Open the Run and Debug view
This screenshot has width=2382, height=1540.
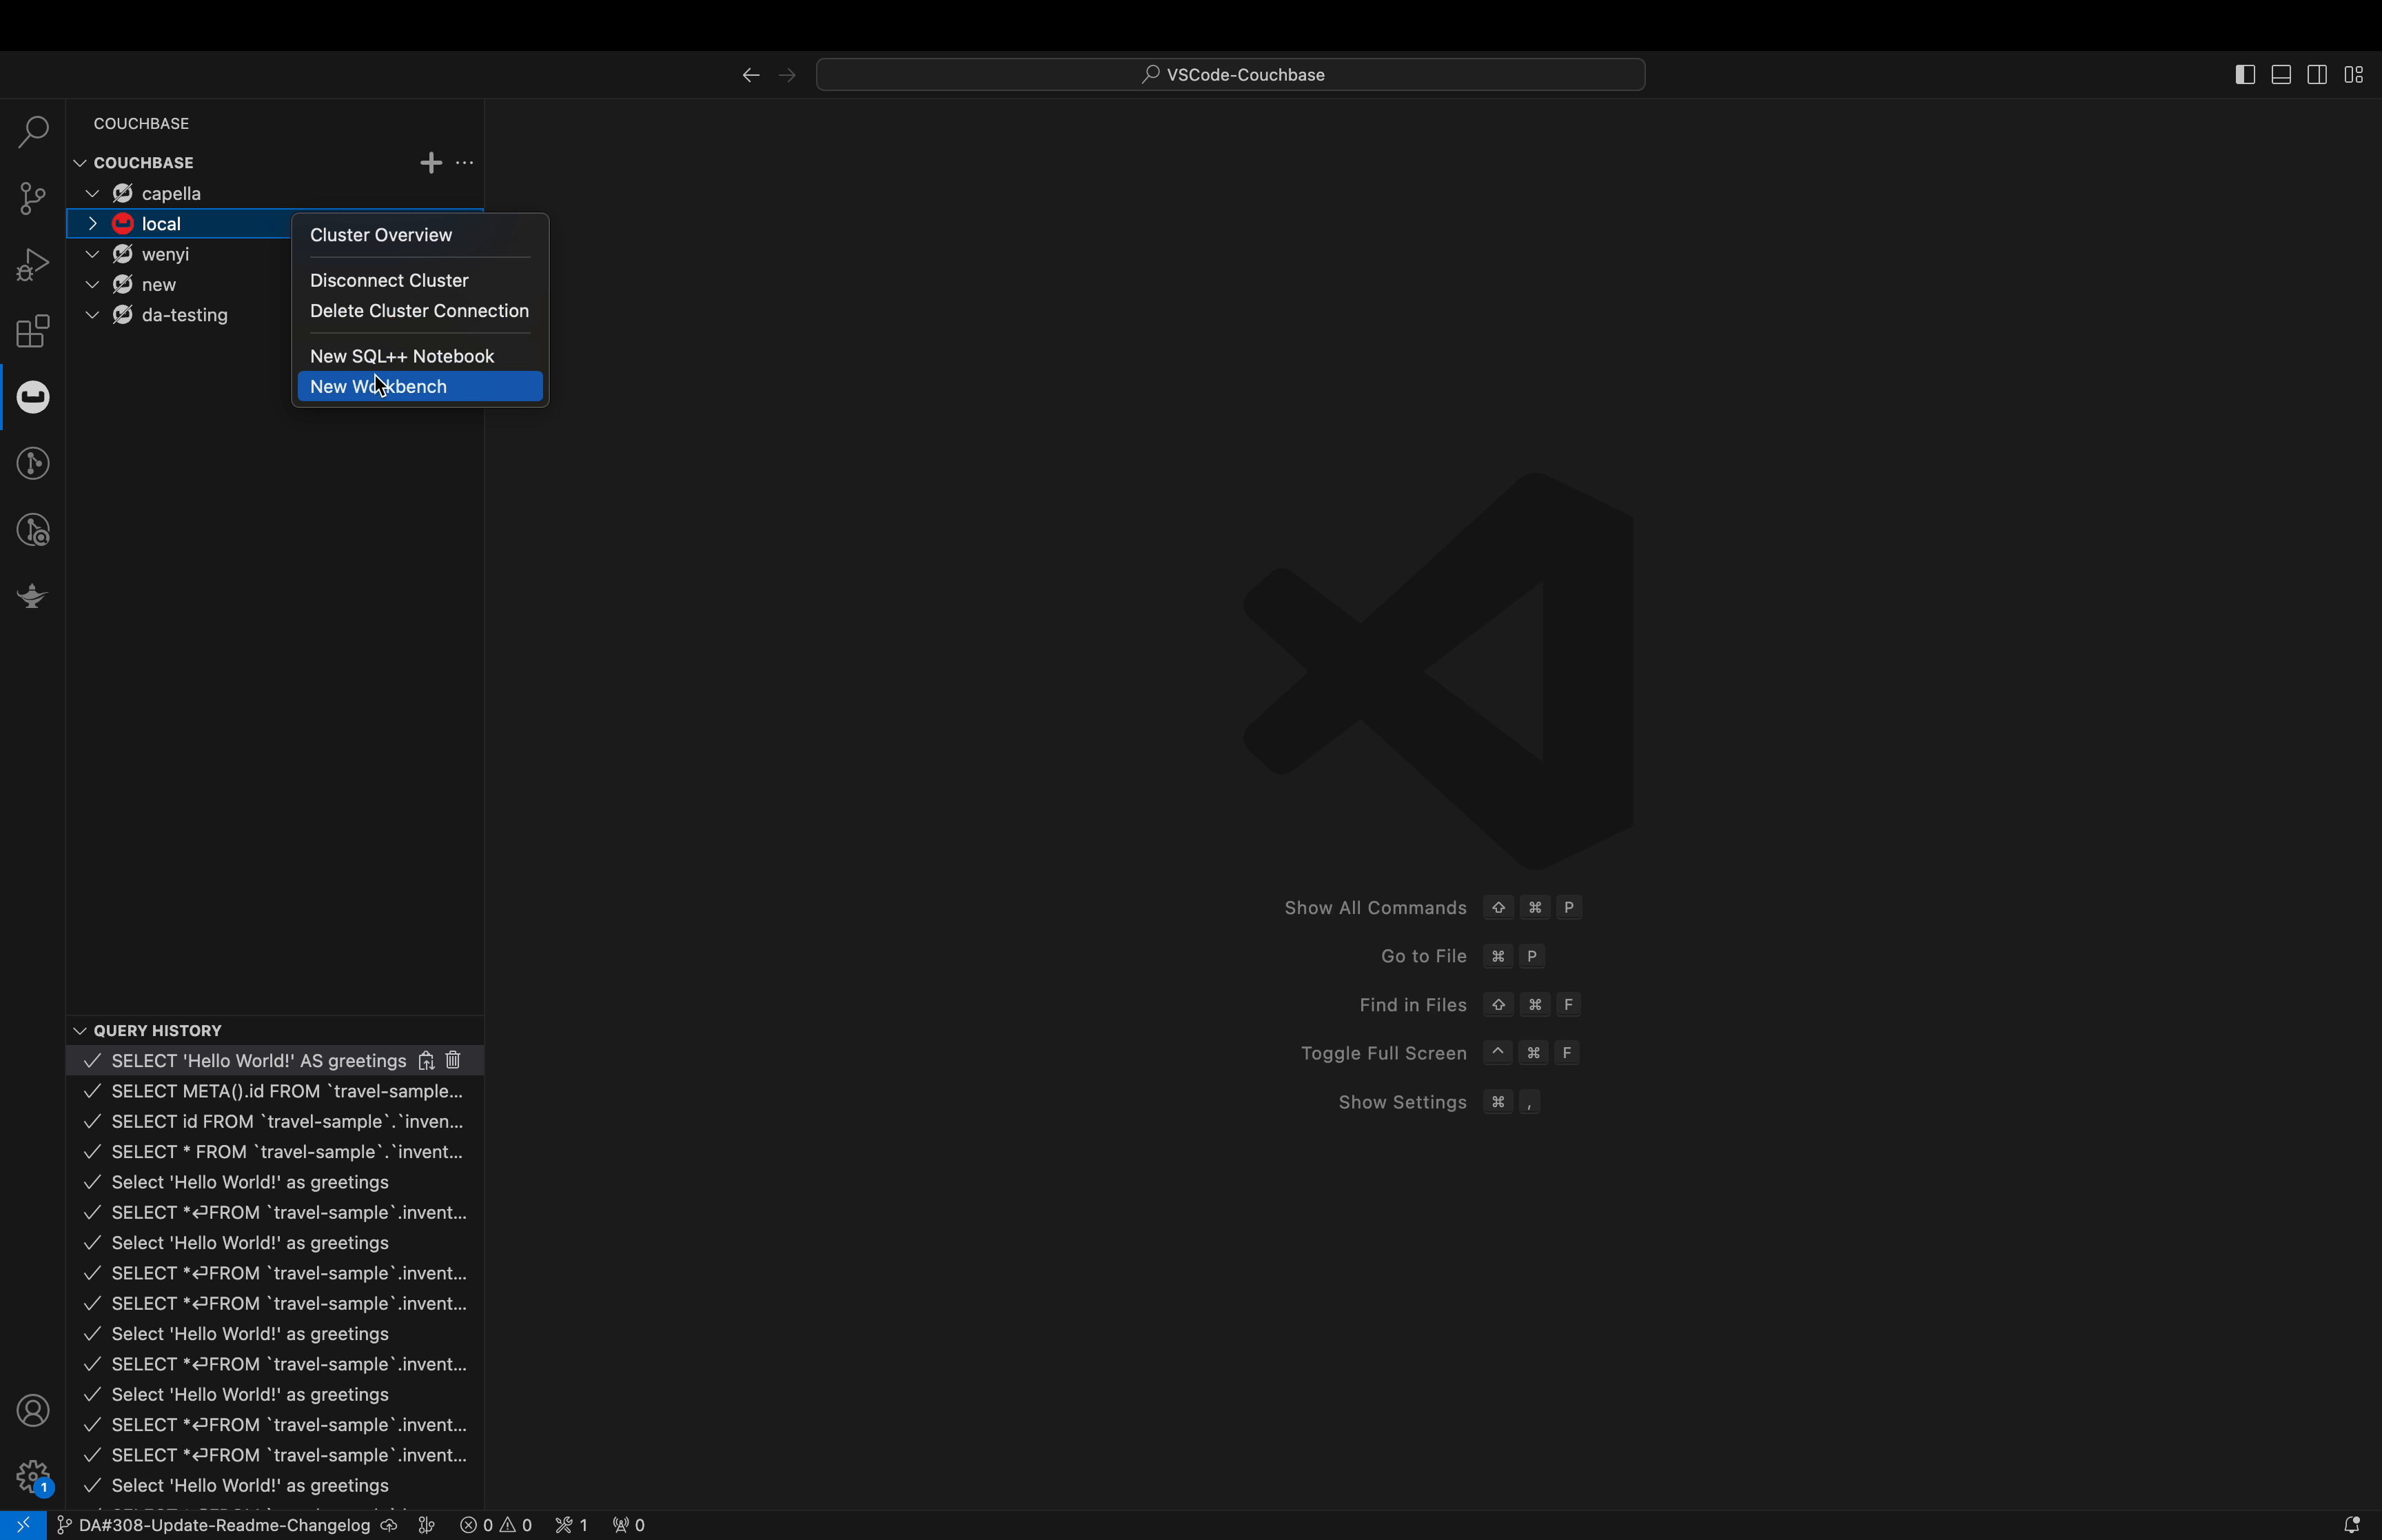33,265
